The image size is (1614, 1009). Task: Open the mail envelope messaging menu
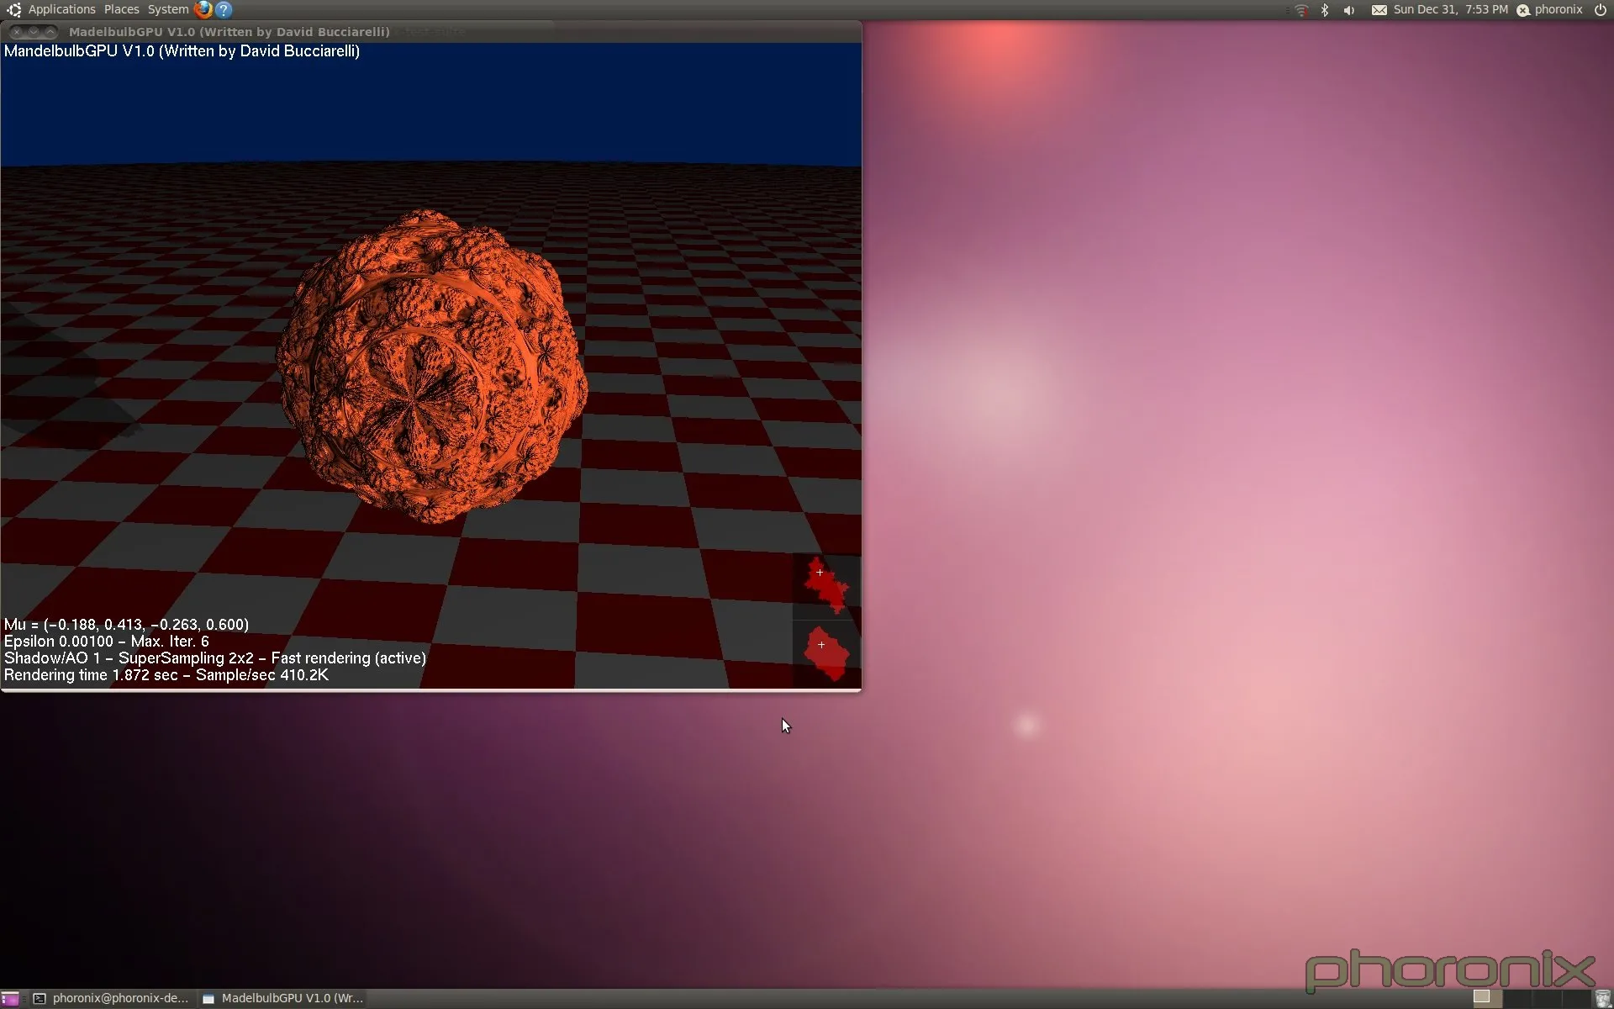(x=1379, y=10)
